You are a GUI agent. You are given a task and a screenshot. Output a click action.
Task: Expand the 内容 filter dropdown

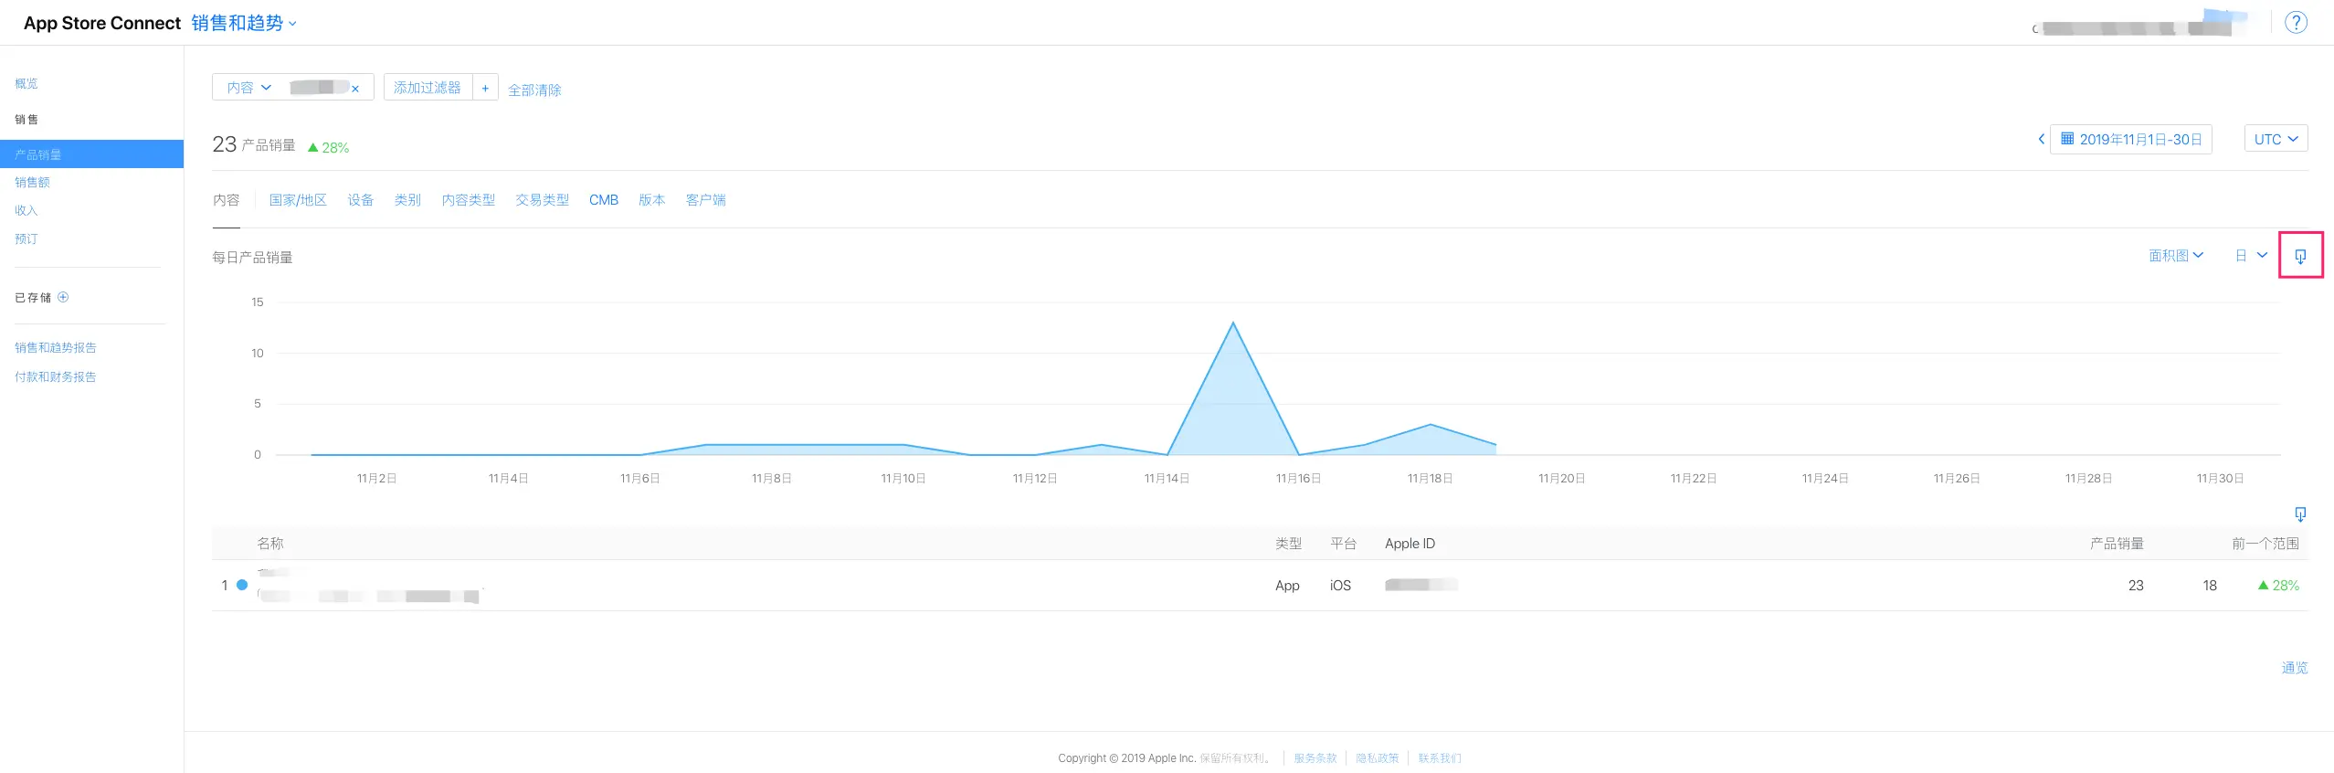click(249, 88)
